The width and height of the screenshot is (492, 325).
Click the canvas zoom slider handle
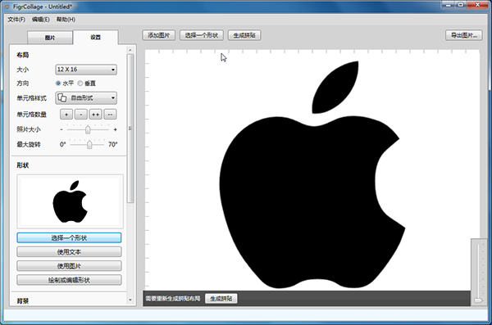[x=479, y=300]
